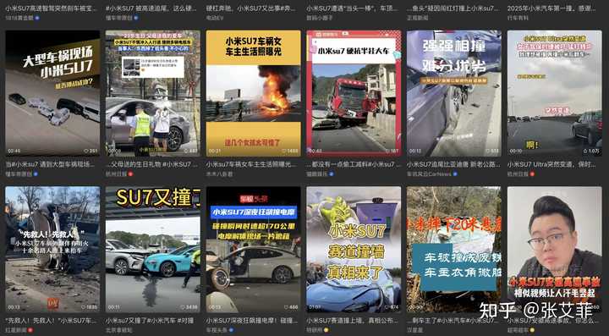The image size is (609, 336).
Task: Open the SU7又撞了 video thumbnail
Action: 153,250
